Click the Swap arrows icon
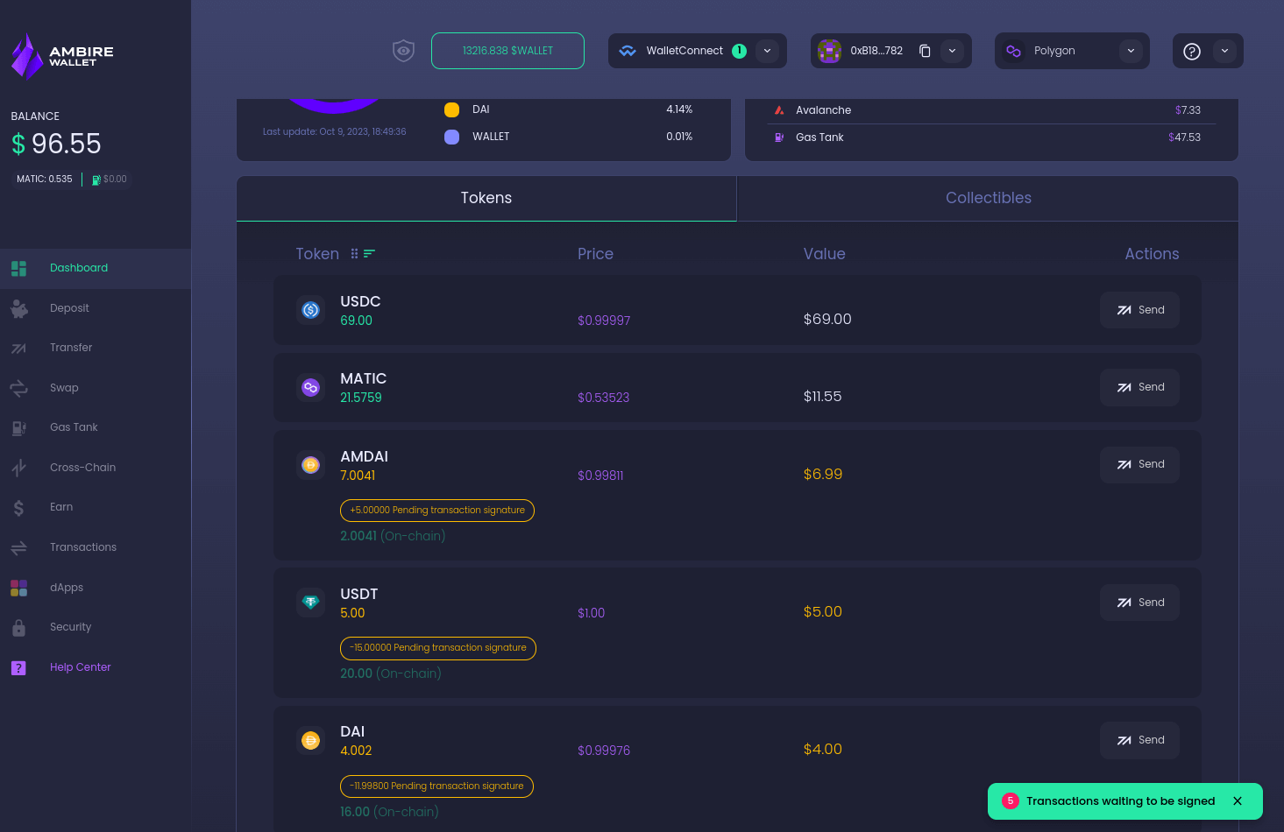This screenshot has width=1284, height=832. tap(18, 388)
